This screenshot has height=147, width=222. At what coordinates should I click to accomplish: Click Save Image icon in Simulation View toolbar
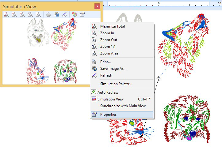(x=56, y=14)
